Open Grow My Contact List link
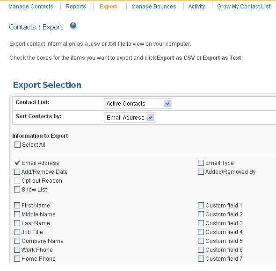Viewport: 276px width, 271px height. (244, 7)
